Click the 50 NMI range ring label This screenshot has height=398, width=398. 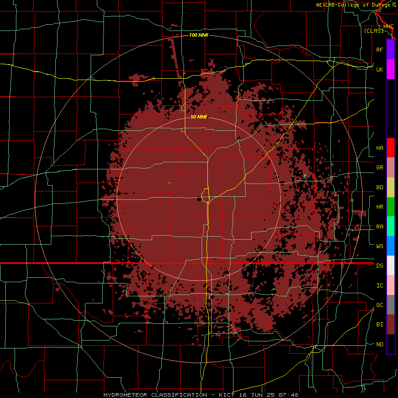pos(199,117)
